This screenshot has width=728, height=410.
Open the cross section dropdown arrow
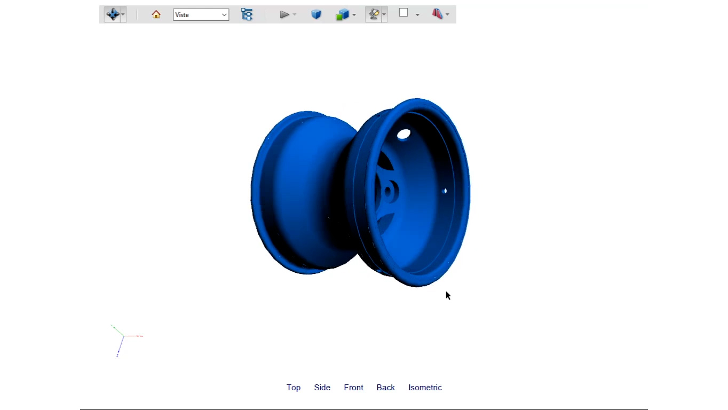tap(447, 15)
